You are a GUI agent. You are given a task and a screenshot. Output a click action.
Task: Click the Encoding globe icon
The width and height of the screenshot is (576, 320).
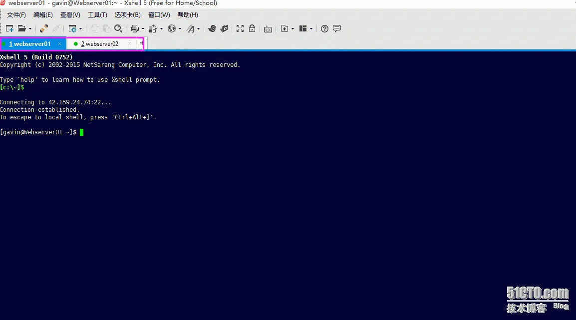172,28
